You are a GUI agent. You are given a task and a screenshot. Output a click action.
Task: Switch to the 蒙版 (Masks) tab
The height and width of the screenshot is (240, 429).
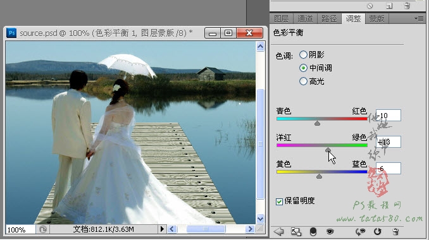tap(376, 18)
